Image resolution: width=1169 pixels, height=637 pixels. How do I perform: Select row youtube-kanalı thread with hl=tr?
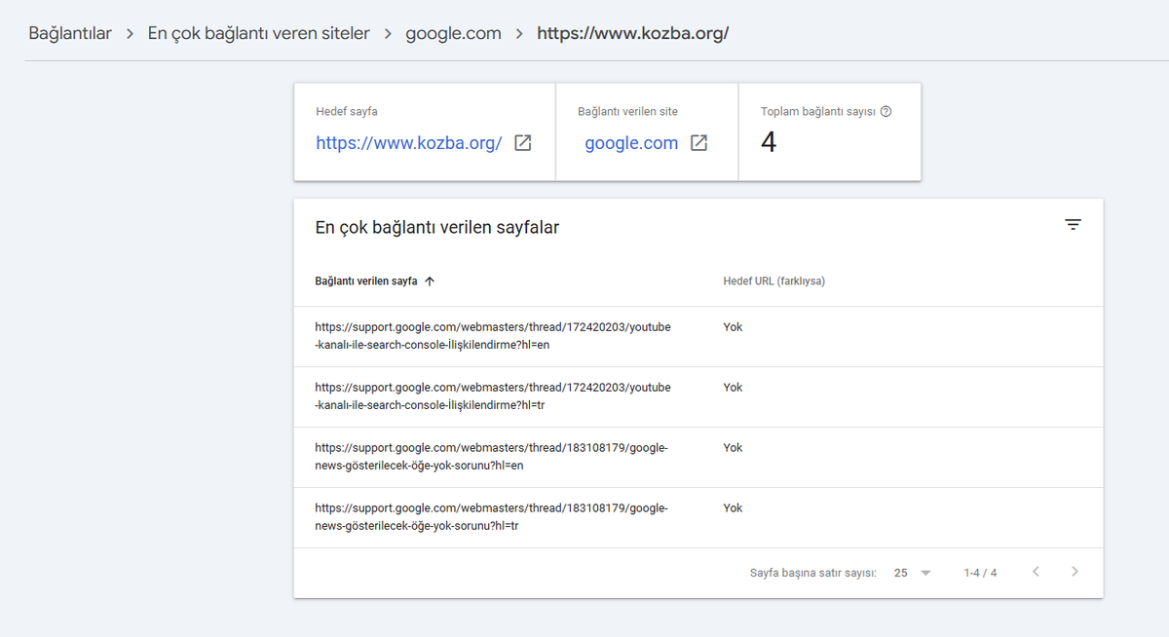click(x=698, y=396)
